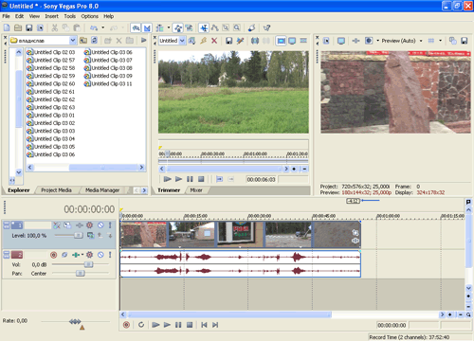Open Track Motion on video track 1
Viewport: 474px width, 341px height.
click(67, 225)
